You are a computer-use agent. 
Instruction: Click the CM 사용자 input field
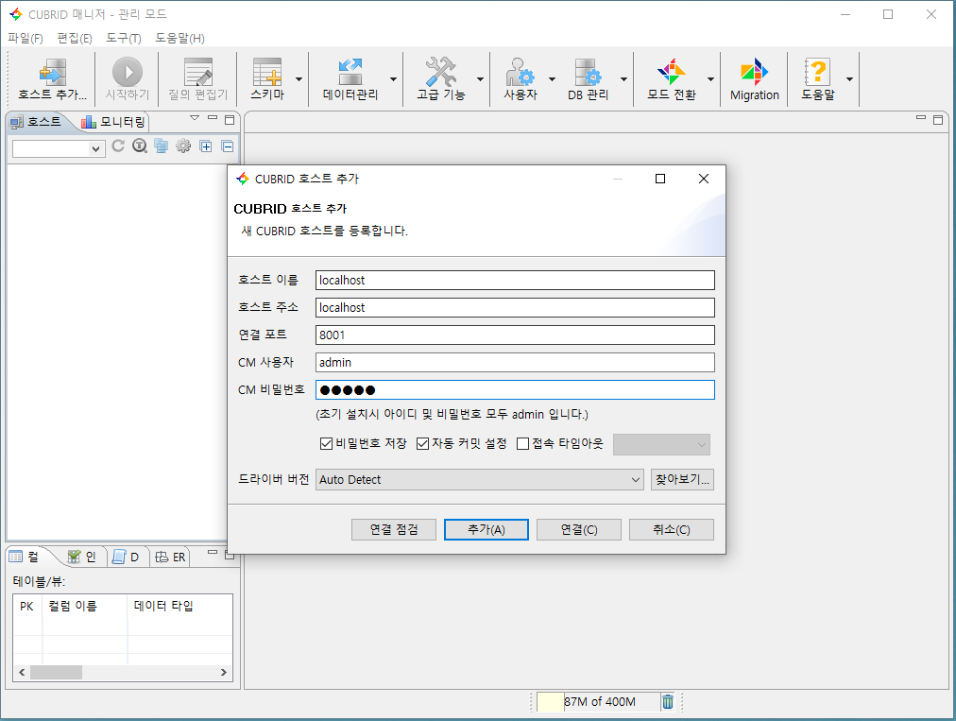(515, 362)
